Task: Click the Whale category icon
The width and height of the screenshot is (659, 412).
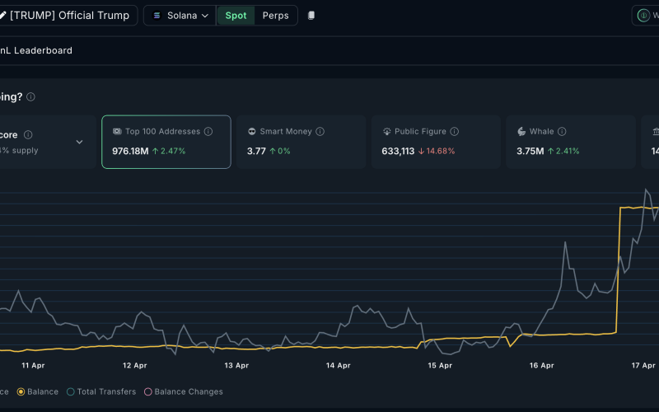Action: (x=521, y=132)
